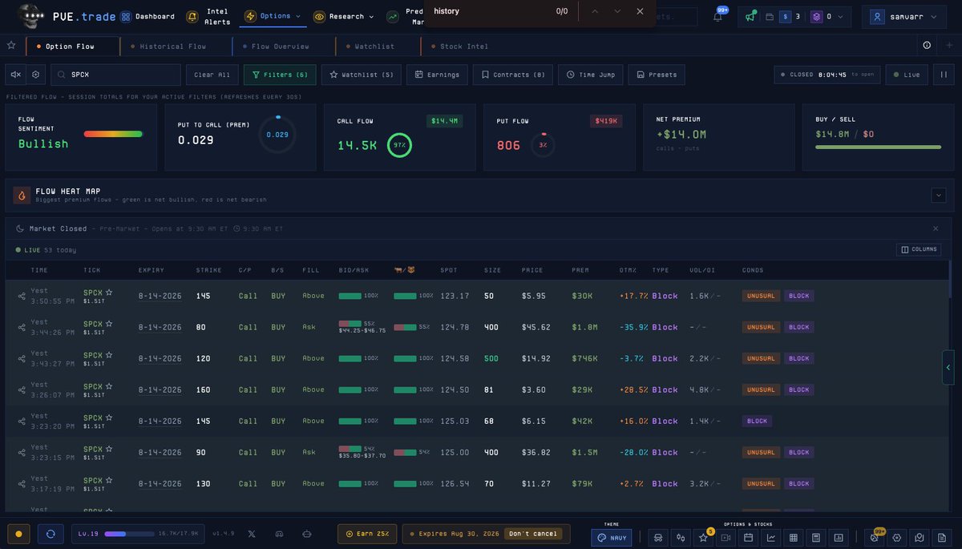Click the info circle icon at the tab bar's right end
962x549 pixels.
[927, 46]
